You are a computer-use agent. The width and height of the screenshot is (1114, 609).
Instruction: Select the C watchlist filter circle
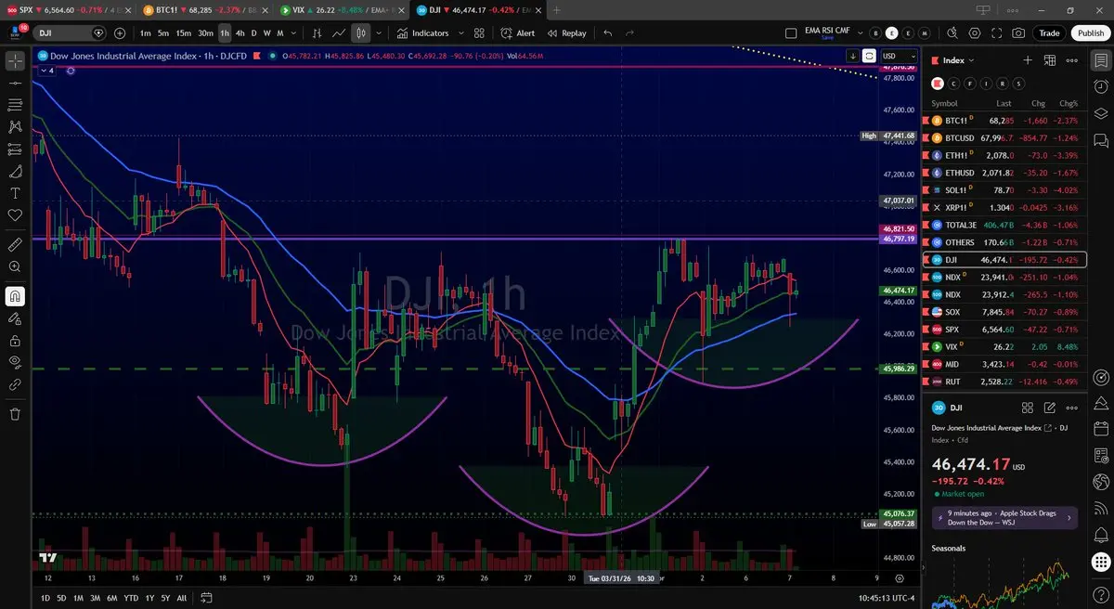(x=953, y=83)
